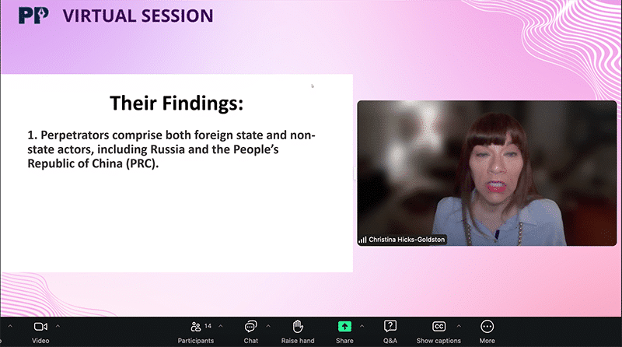The image size is (622, 347).
Task: Click the "Their Findings:" slide heading
Action: pyautogui.click(x=176, y=103)
